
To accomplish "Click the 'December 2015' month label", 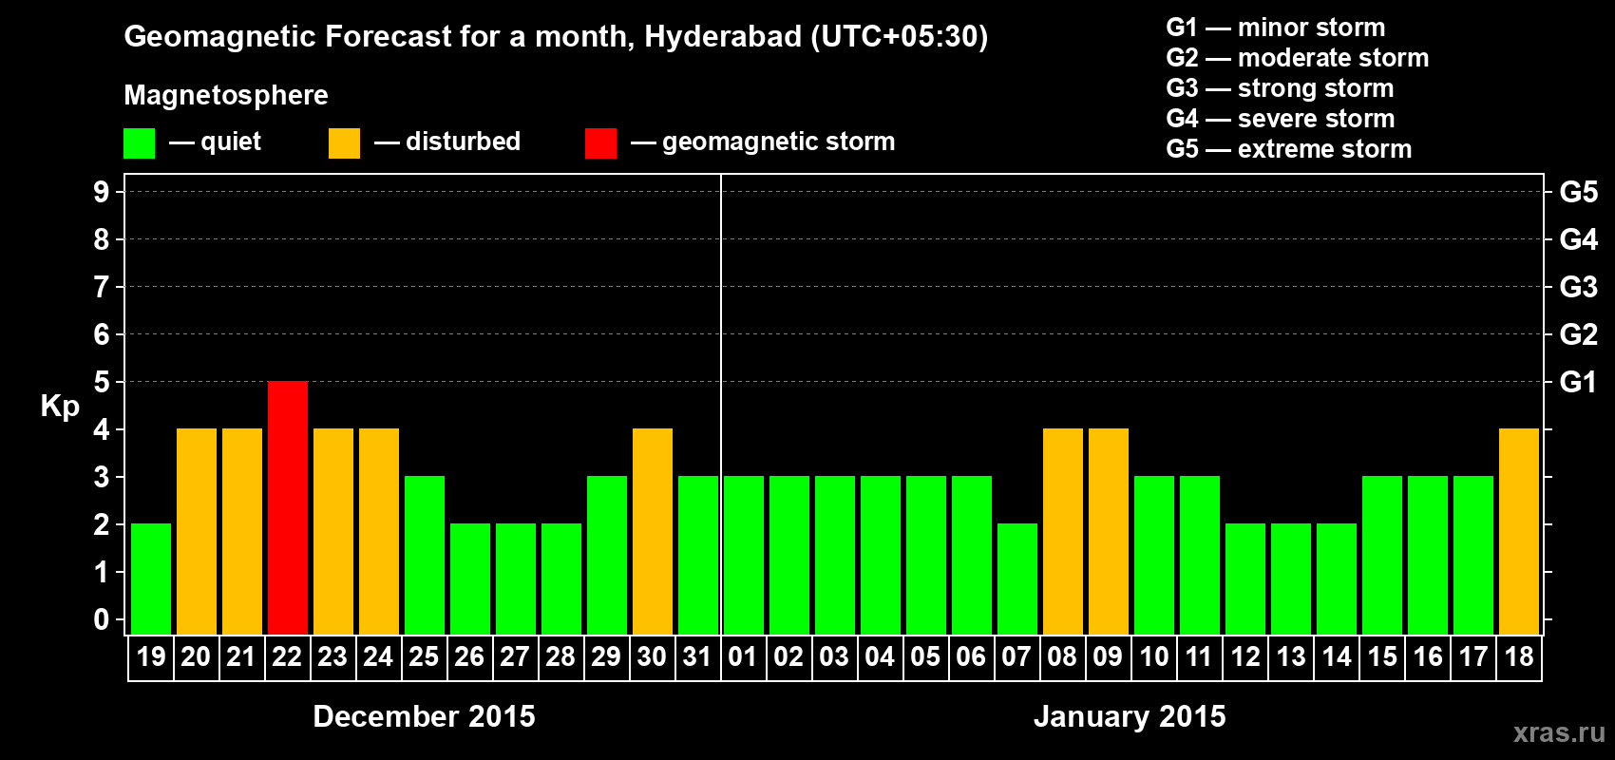I will click(x=424, y=716).
